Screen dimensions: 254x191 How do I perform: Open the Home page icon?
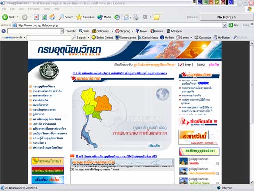(52, 17)
